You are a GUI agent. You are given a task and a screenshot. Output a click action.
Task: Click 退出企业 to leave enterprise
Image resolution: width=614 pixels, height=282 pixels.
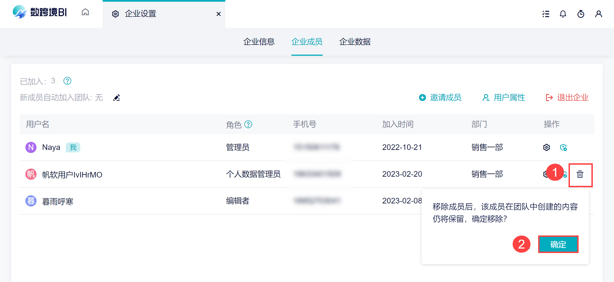(567, 98)
